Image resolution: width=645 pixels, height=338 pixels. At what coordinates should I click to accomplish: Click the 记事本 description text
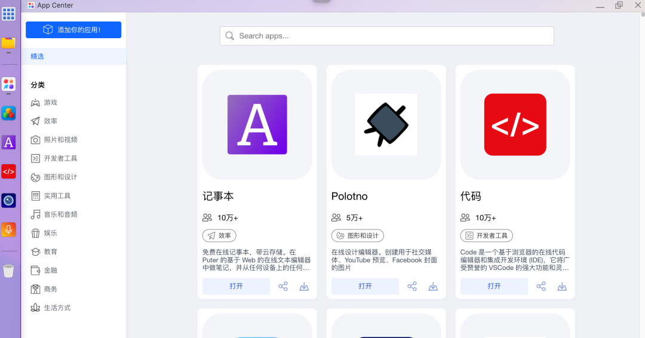[x=257, y=260]
